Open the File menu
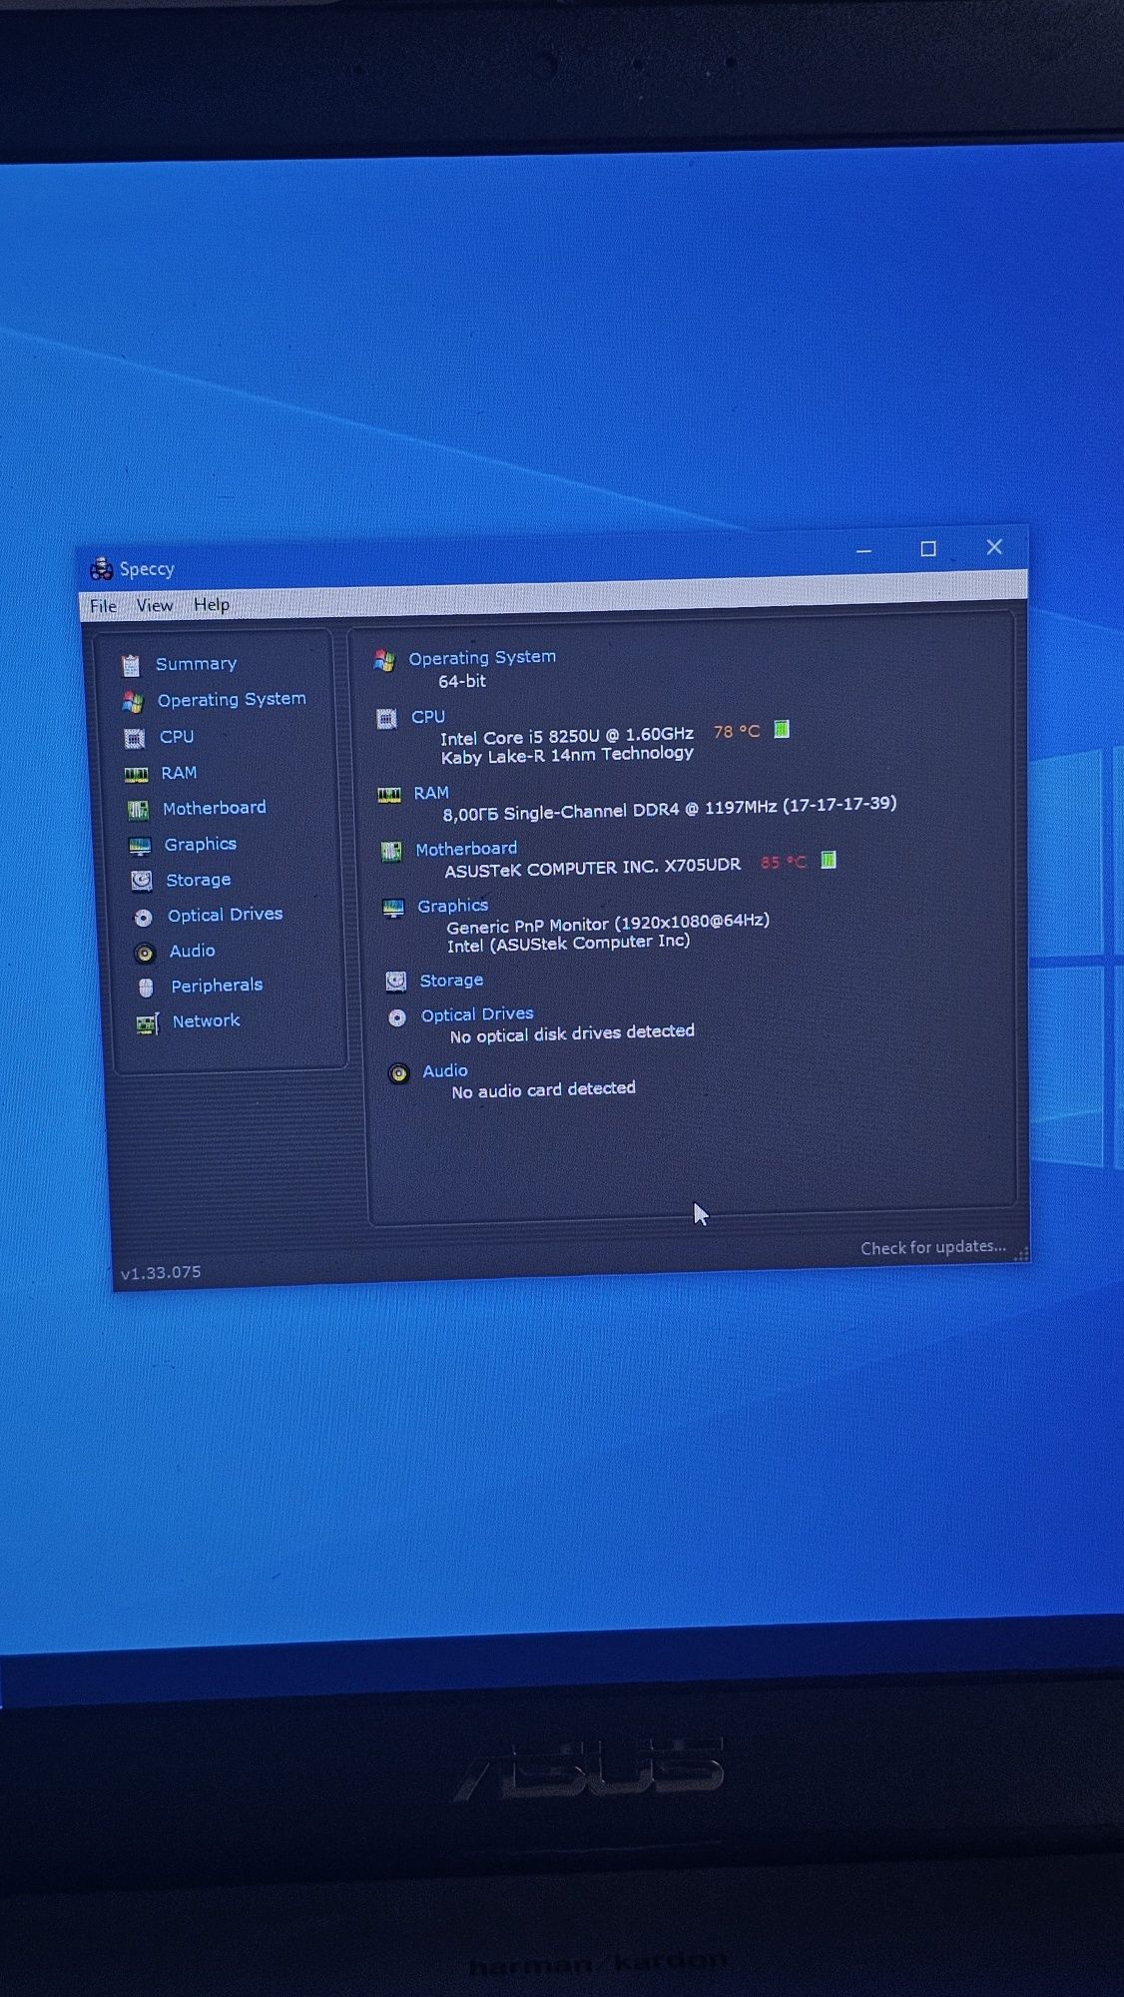Screen dimensions: 1124x1997 click(103, 606)
